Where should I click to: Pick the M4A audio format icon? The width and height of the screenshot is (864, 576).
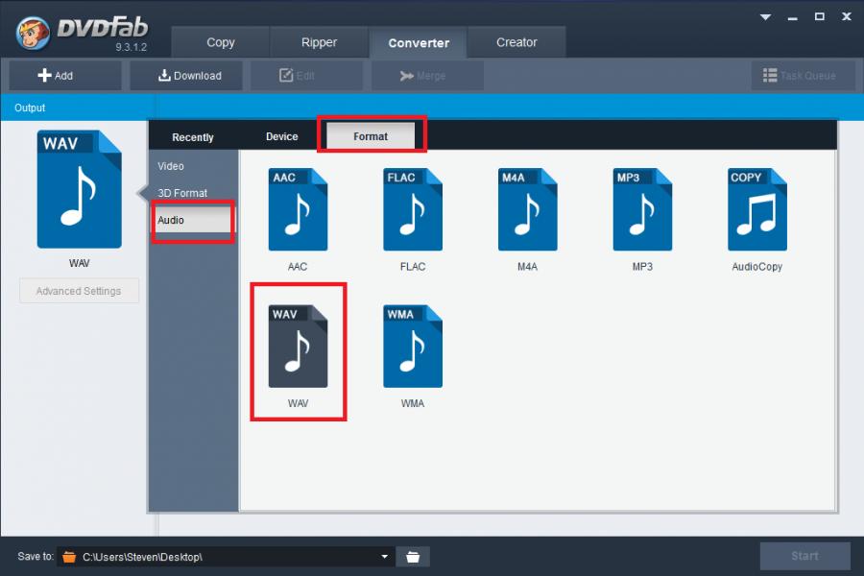527,209
